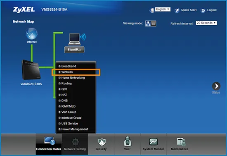The height and width of the screenshot is (156, 227).
Task: Click the arrow bullet beside USB Service
Action: coord(59,123)
